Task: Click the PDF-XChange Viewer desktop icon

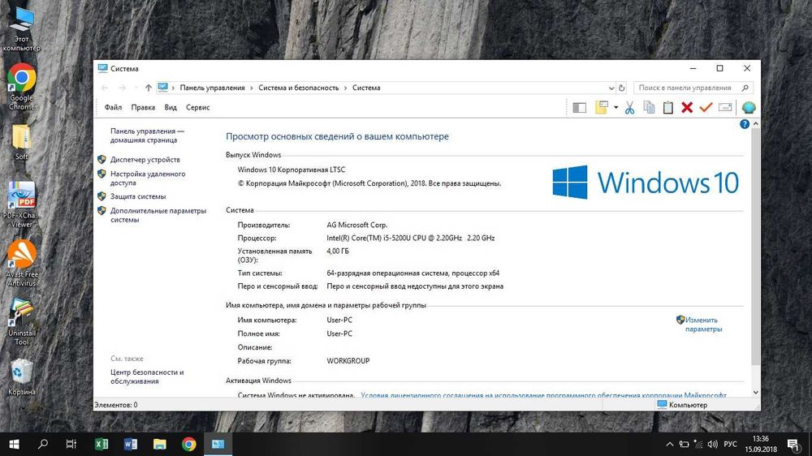Action: click(x=21, y=205)
